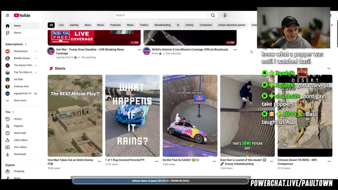Open The Warrior Phil subscription

tap(22, 65)
